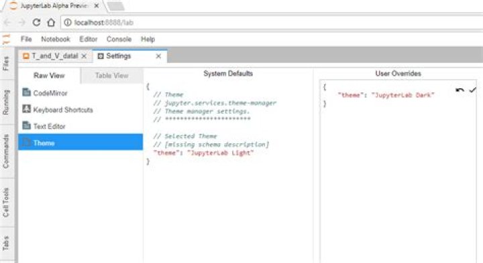Open a new browser tab

tap(116, 6)
